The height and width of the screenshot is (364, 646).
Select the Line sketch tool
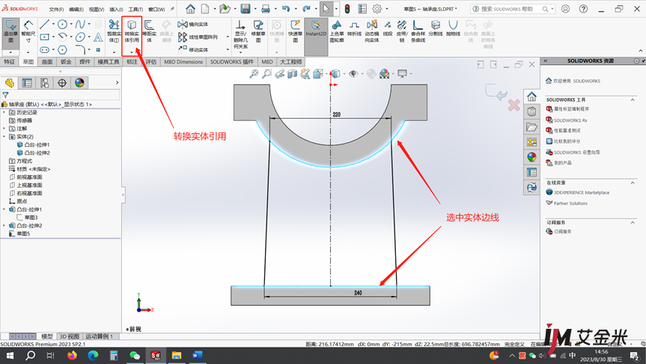pos(44,24)
